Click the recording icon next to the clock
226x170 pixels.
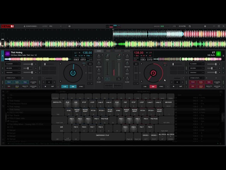pos(190,26)
